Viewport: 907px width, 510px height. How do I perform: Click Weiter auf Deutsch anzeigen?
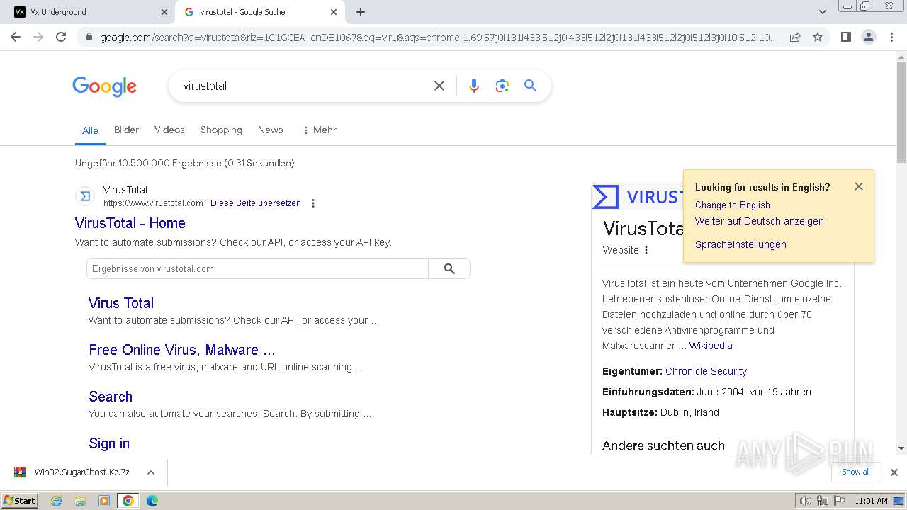click(x=760, y=221)
